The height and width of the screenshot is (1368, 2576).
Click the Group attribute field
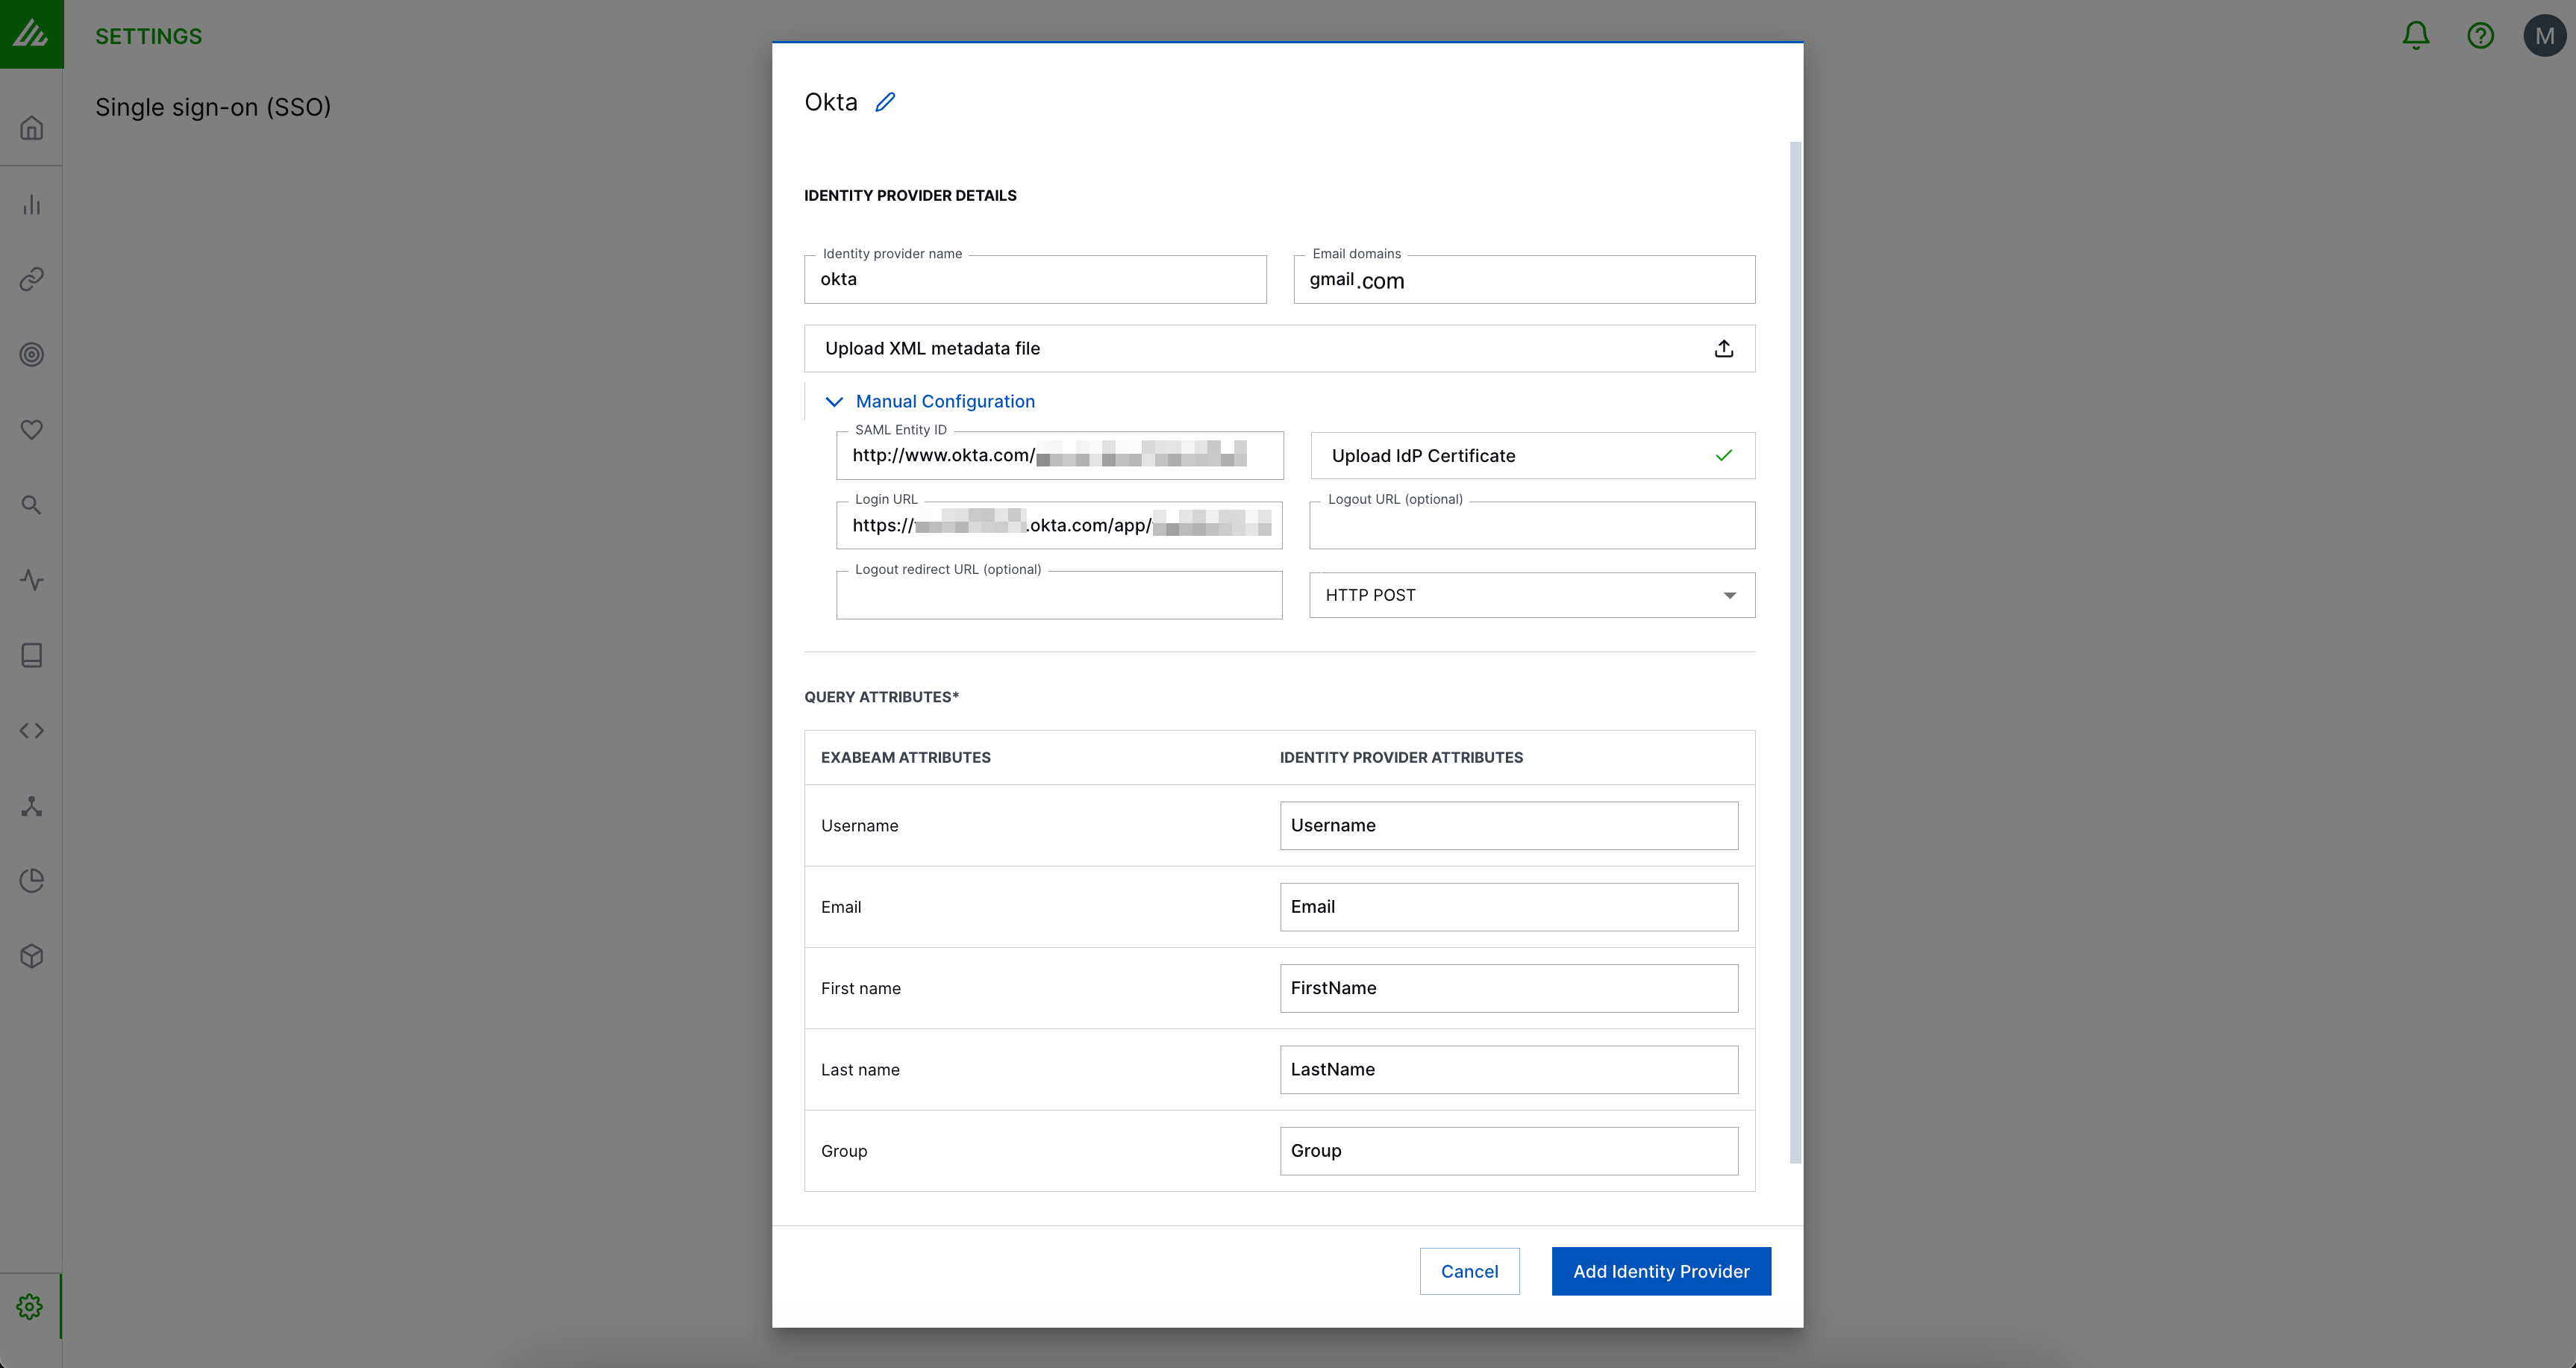tap(1509, 1150)
